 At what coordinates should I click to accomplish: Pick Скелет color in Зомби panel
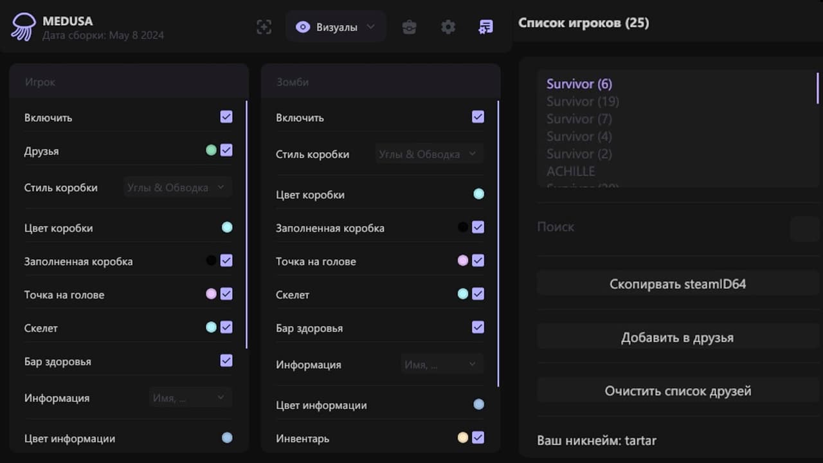[x=462, y=294]
